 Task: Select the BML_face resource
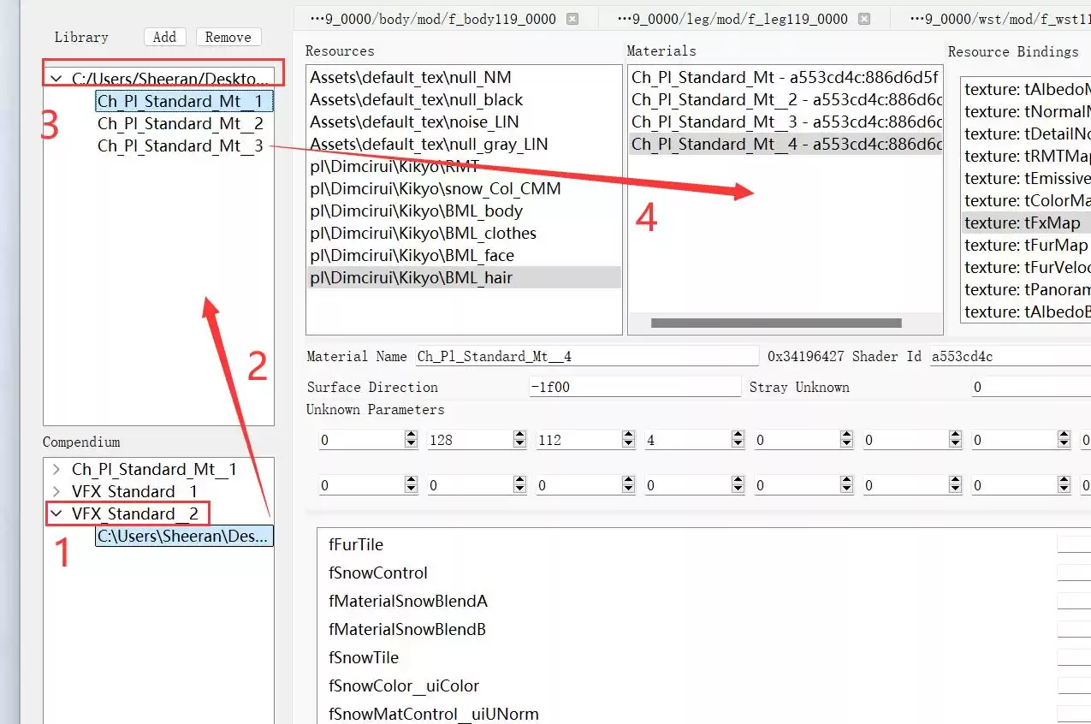coord(412,255)
